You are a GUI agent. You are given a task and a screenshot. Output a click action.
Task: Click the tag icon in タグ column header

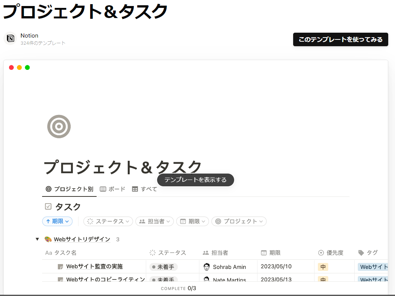tap(361, 253)
